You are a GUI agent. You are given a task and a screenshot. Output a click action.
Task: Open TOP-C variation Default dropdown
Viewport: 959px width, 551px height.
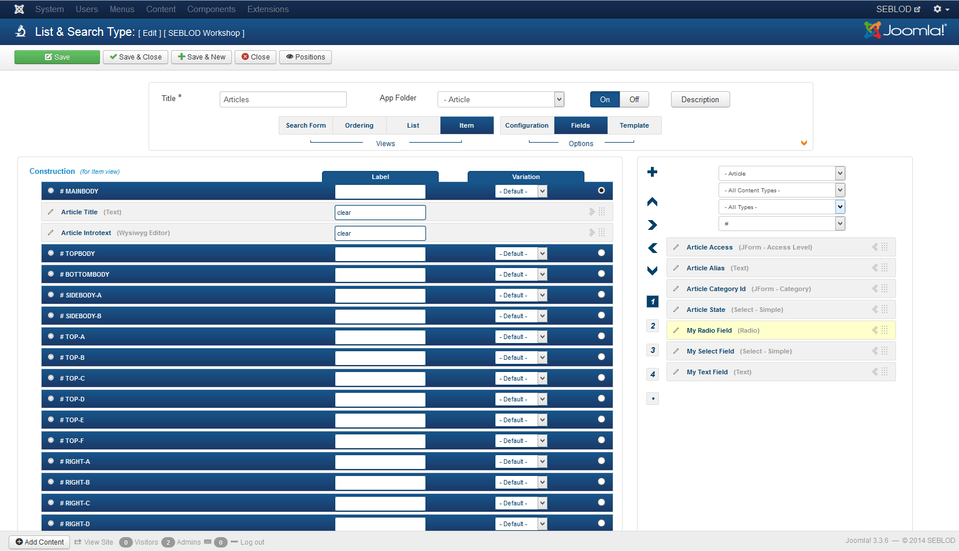pos(521,378)
